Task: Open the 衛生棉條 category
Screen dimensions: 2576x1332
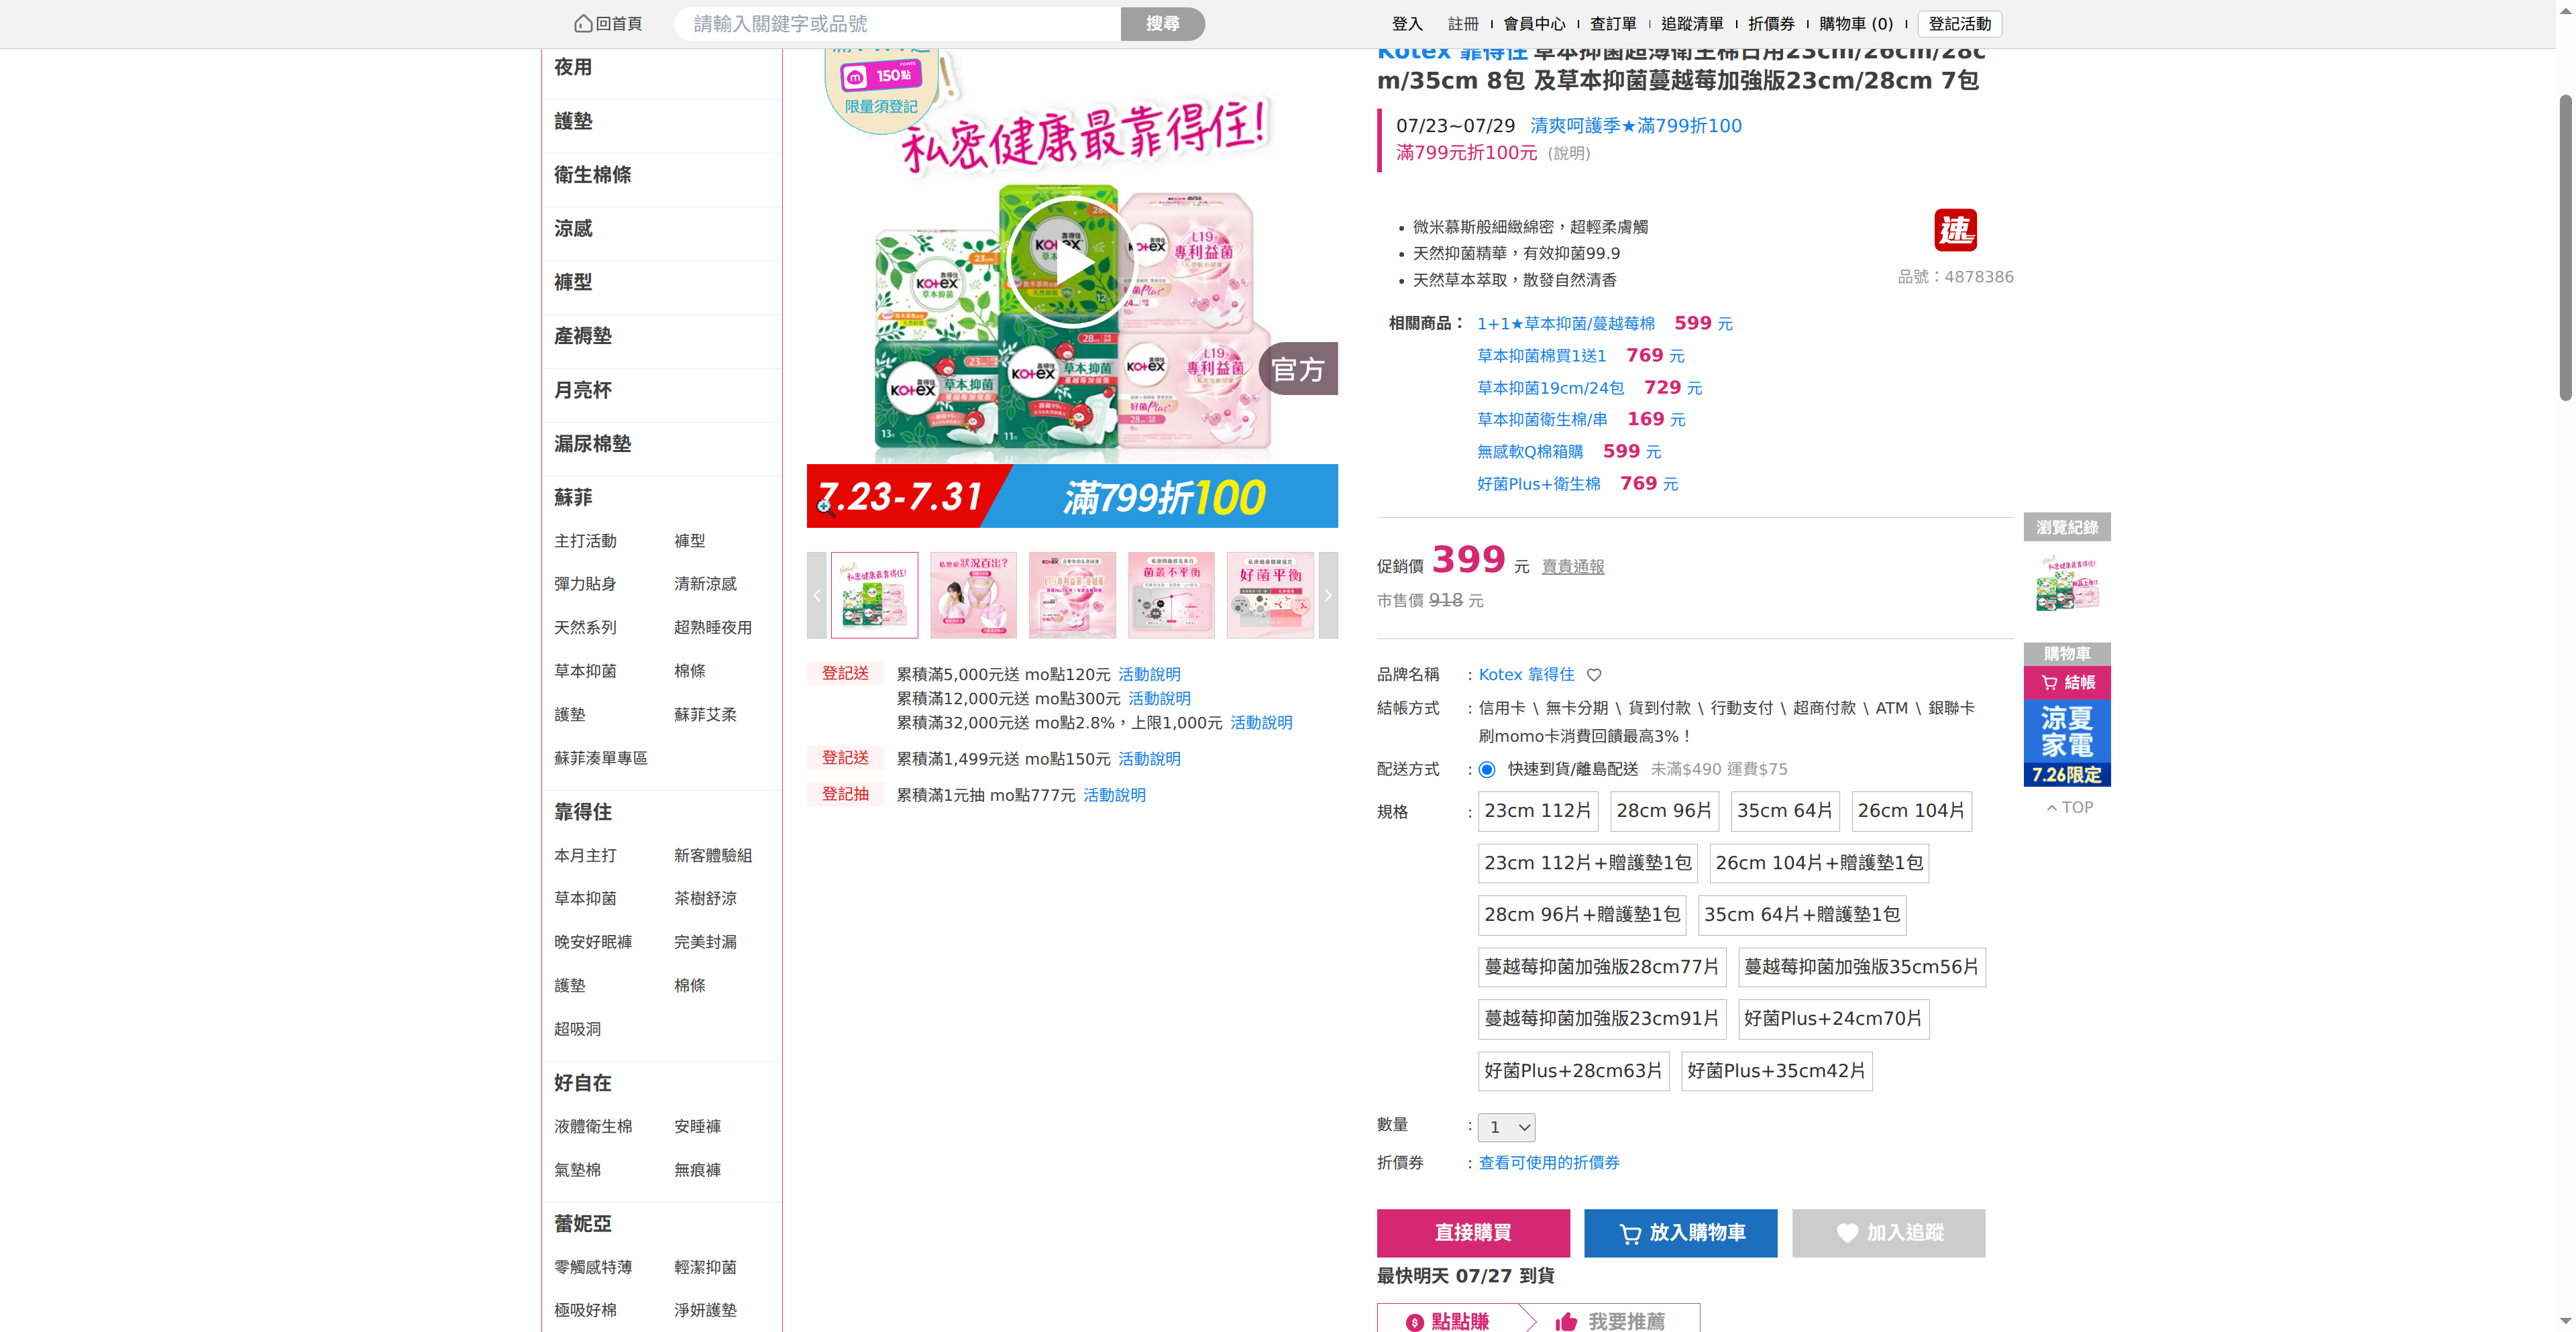Action: [593, 175]
